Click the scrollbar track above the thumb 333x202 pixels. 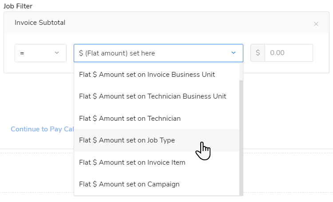pyautogui.click(x=242, y=72)
